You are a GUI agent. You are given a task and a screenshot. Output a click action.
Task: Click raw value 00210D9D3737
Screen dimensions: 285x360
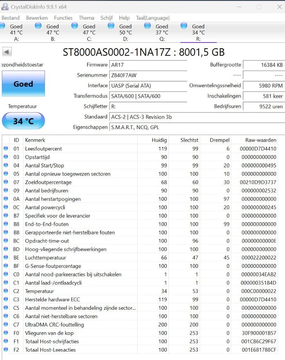258,182
